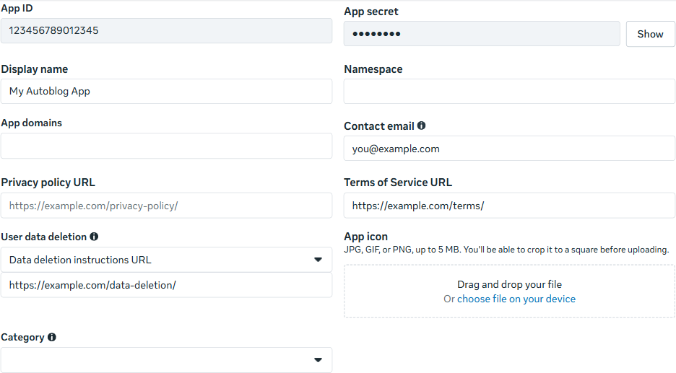Click the choose file on your device link

click(516, 299)
